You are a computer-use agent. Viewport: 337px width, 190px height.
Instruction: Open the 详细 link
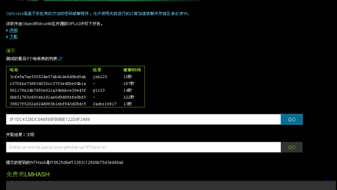tap(13, 31)
